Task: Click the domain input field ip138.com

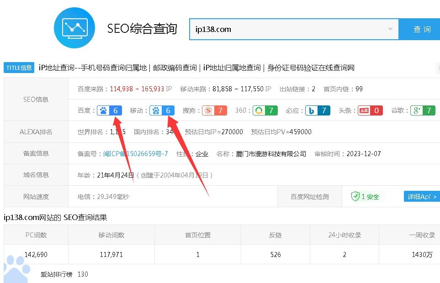Action: click(x=294, y=29)
